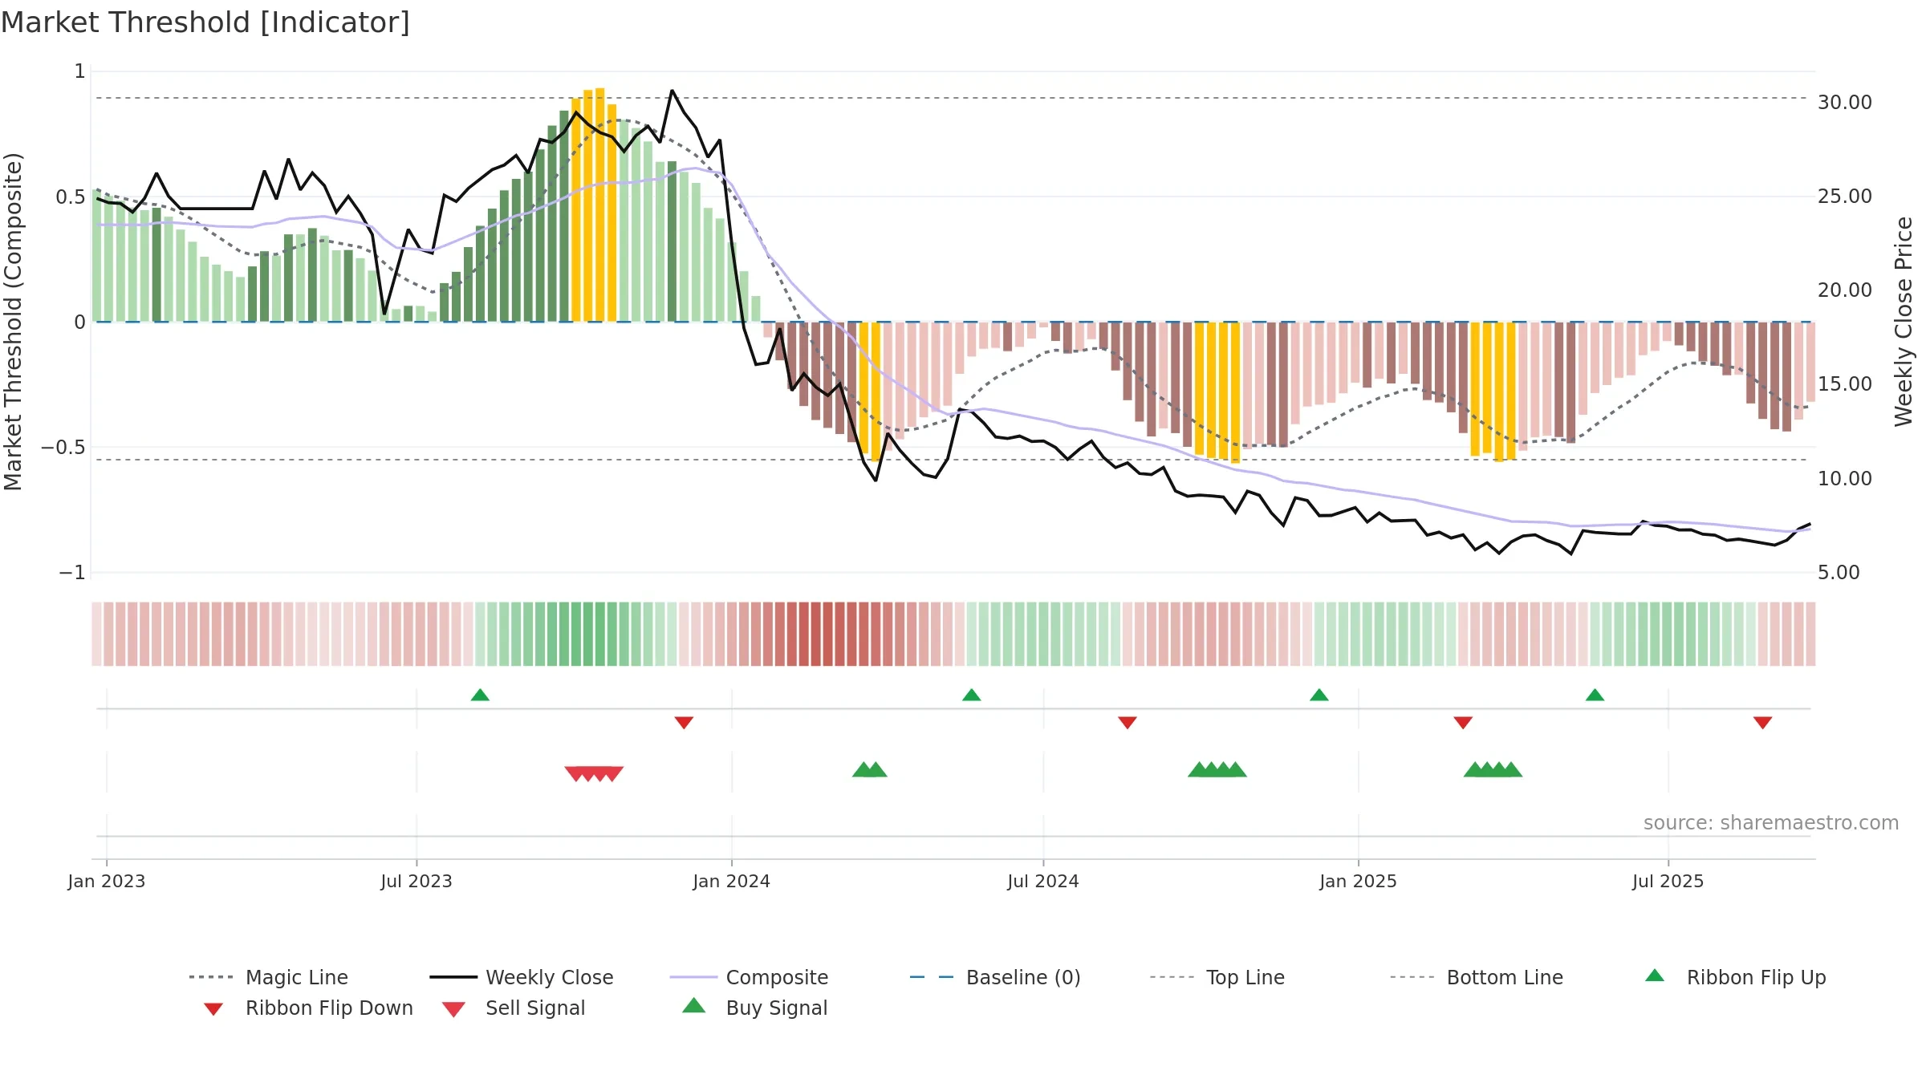The width and height of the screenshot is (1926, 1083).
Task: Click the Sell Signal legend triangle icon
Action: click(453, 1009)
